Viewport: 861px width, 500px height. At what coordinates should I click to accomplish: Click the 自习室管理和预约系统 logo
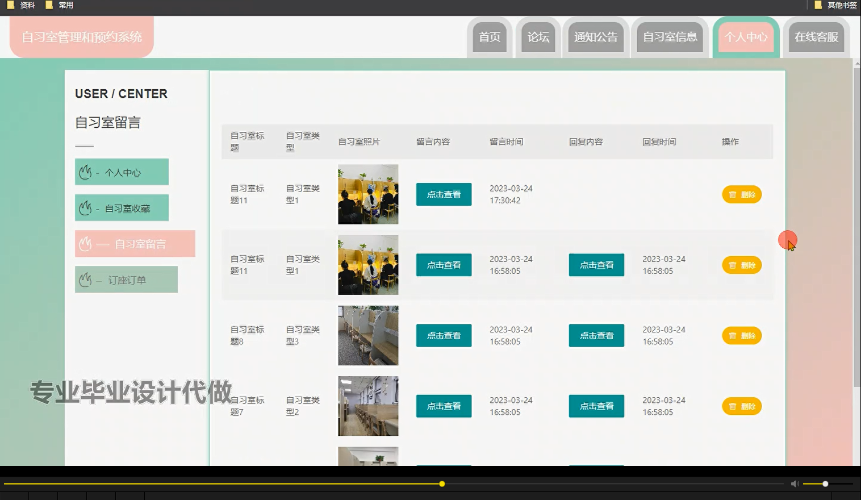point(81,37)
